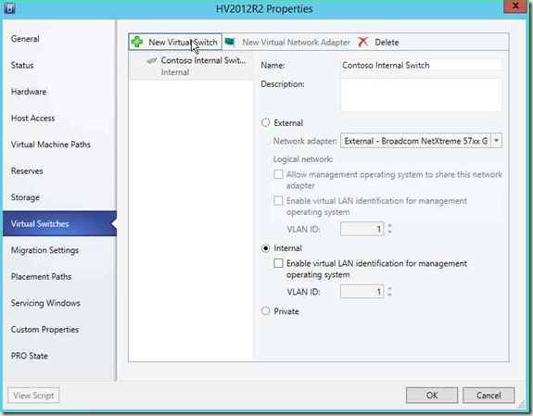The width and height of the screenshot is (533, 416).
Task: Open the Network adapter dropdown arrow
Action: [x=496, y=141]
